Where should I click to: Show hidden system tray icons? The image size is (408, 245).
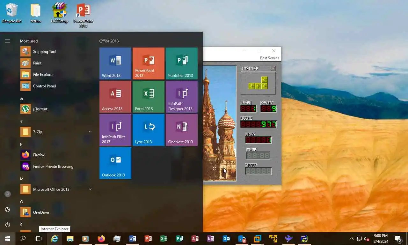[x=351, y=239]
